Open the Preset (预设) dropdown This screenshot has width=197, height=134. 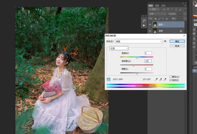tap(139, 41)
